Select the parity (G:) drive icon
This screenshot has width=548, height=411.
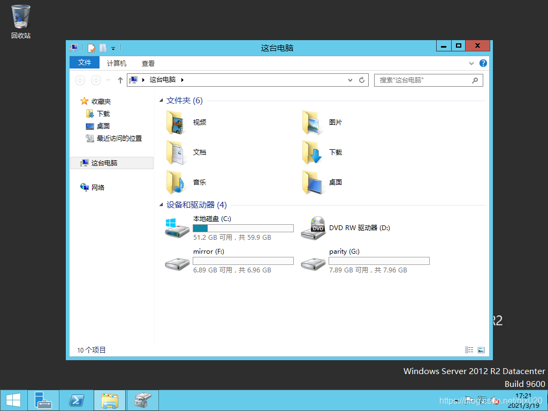[x=313, y=263]
